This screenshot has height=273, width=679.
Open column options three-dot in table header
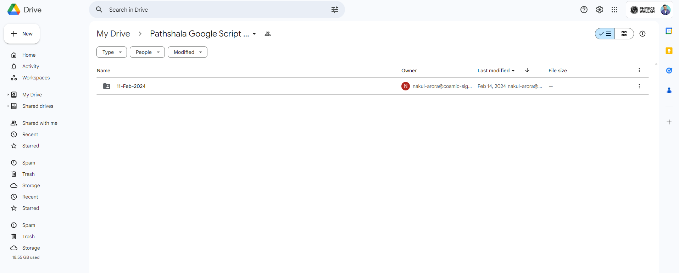[639, 70]
